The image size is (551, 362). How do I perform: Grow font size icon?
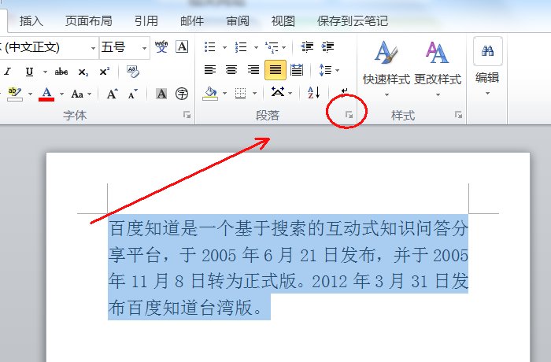coord(112,94)
